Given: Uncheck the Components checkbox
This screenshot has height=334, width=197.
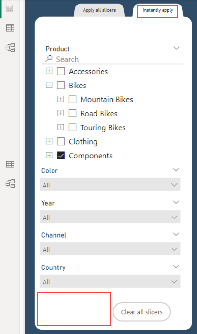Looking at the screenshot, I should pos(61,156).
